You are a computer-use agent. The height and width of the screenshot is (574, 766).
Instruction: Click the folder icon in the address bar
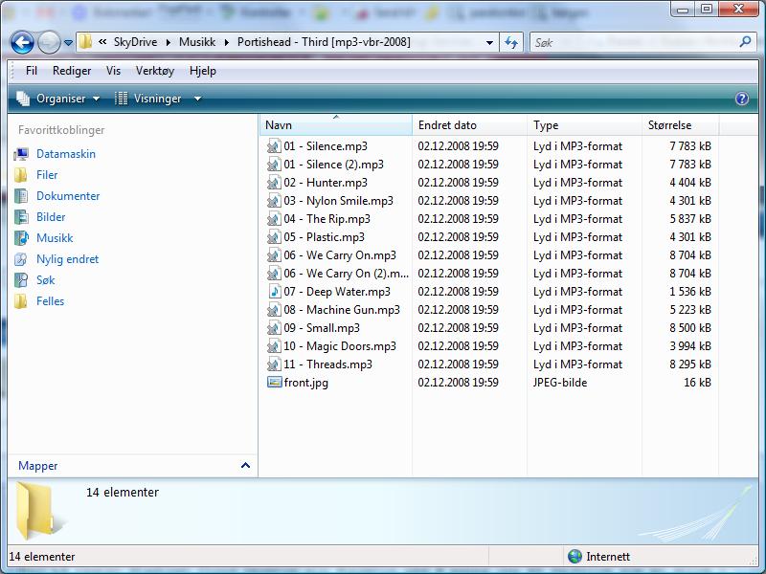[x=85, y=42]
